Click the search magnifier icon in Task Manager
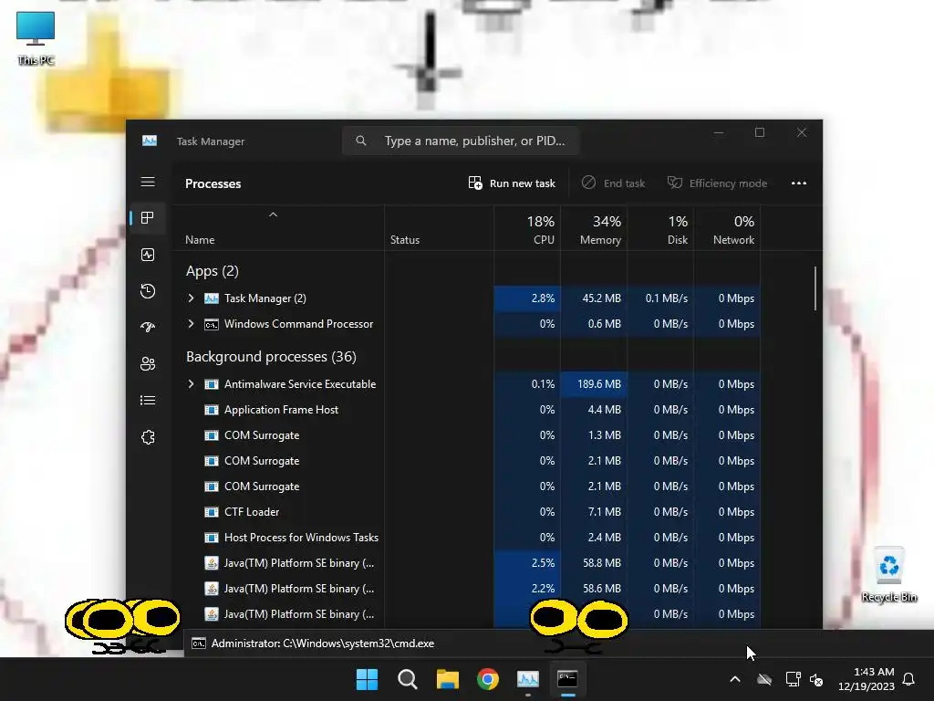The height and width of the screenshot is (701, 934). 361,141
